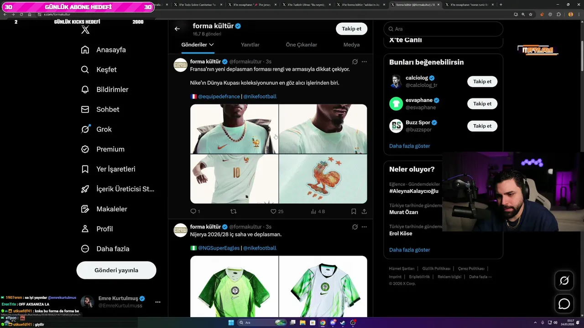
Task: Open Keşfet explore page
Action: (99, 70)
